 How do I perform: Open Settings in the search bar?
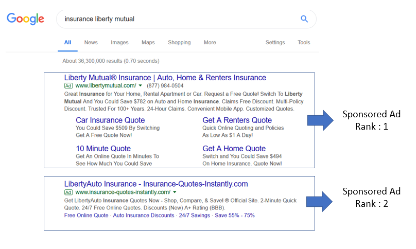275,42
